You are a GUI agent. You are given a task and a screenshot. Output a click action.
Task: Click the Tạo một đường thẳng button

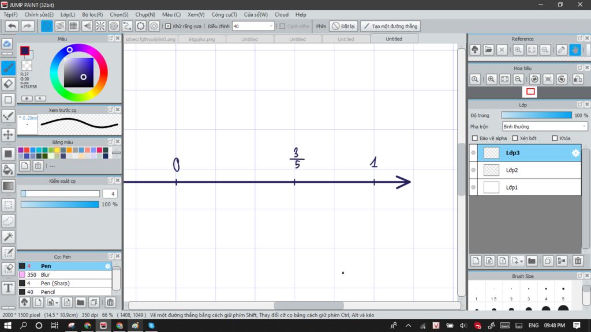(391, 27)
